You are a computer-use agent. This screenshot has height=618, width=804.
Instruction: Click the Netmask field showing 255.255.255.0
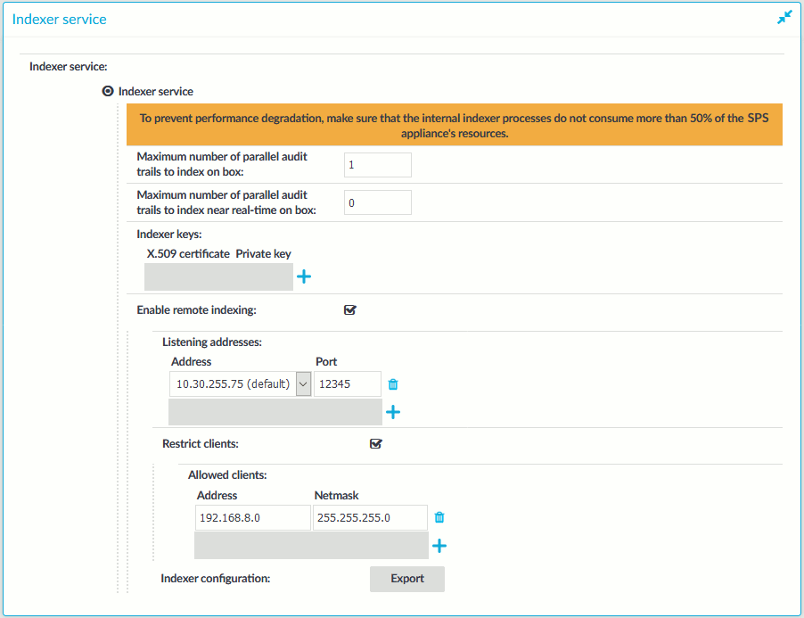[x=370, y=517]
